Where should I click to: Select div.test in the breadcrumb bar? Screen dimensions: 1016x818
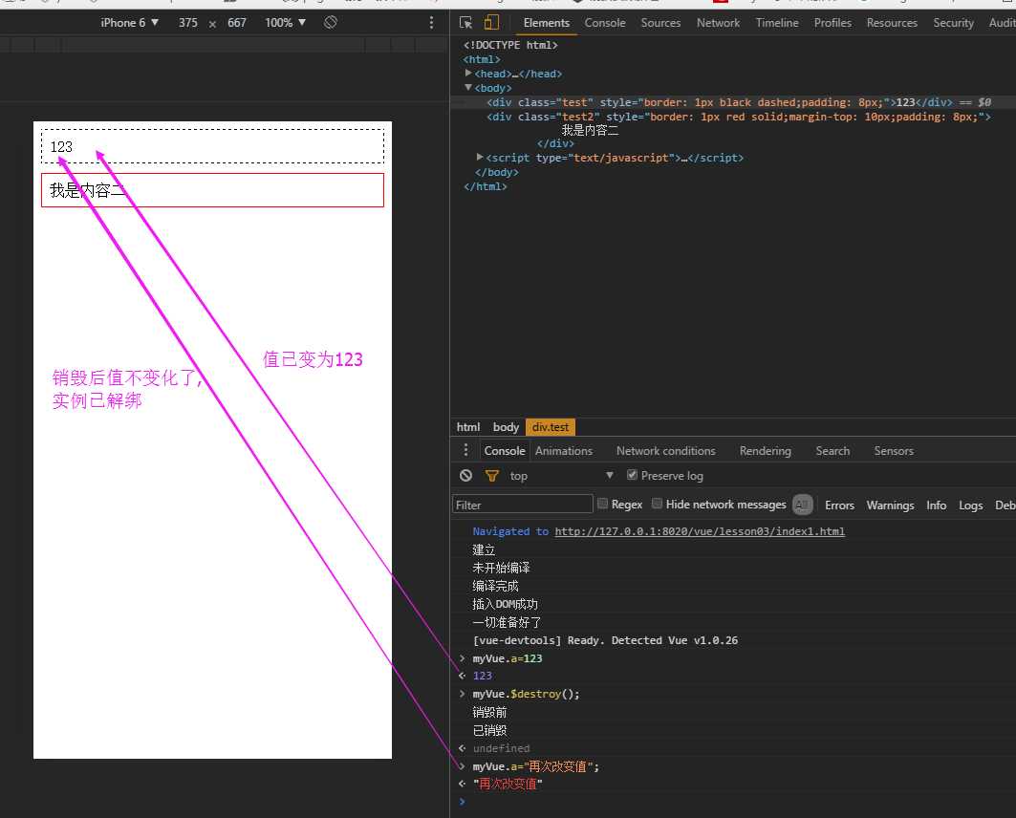[x=551, y=427]
